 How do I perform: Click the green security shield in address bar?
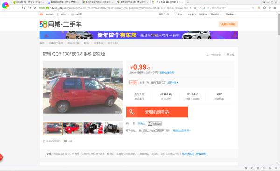(x=47, y=8)
